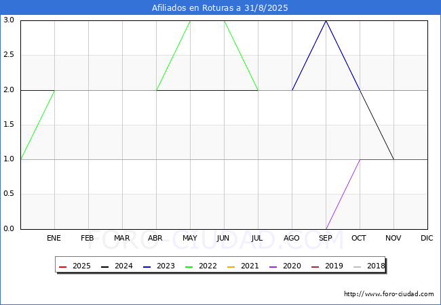Click the MAY month axis label
Image resolution: width=441 pixels, height=305 pixels.
coord(190,238)
